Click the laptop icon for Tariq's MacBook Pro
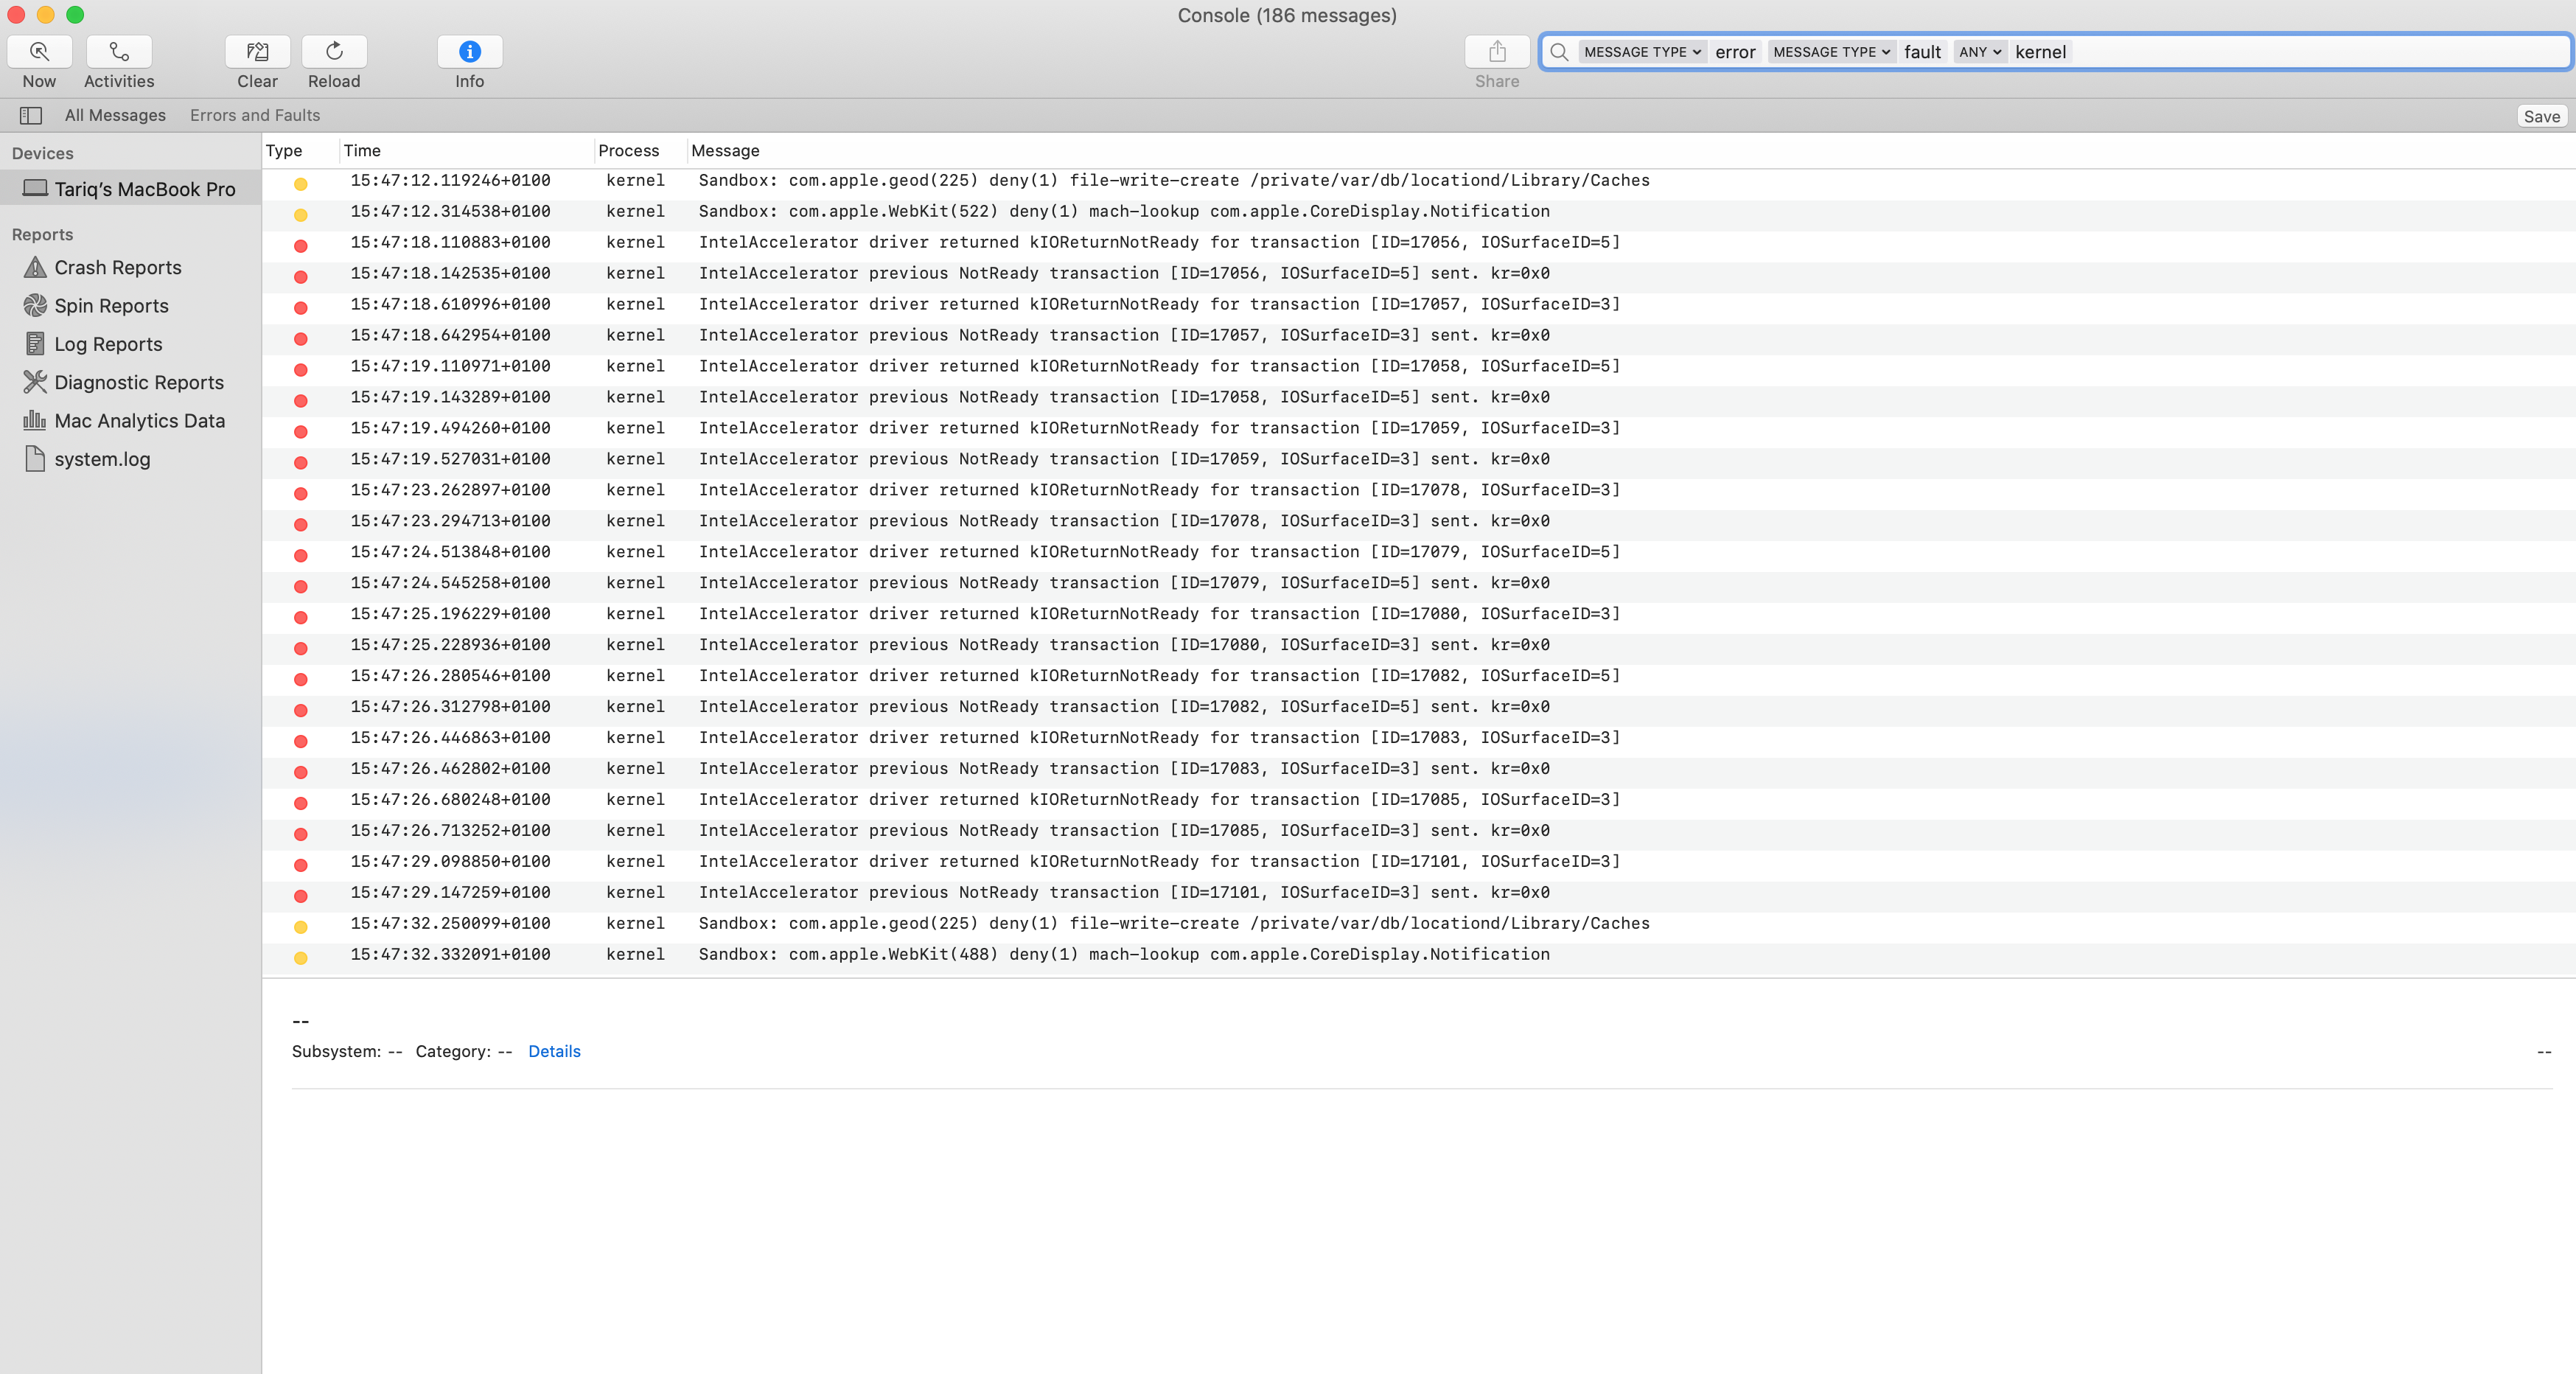2576x1374 pixels. tap(35, 188)
